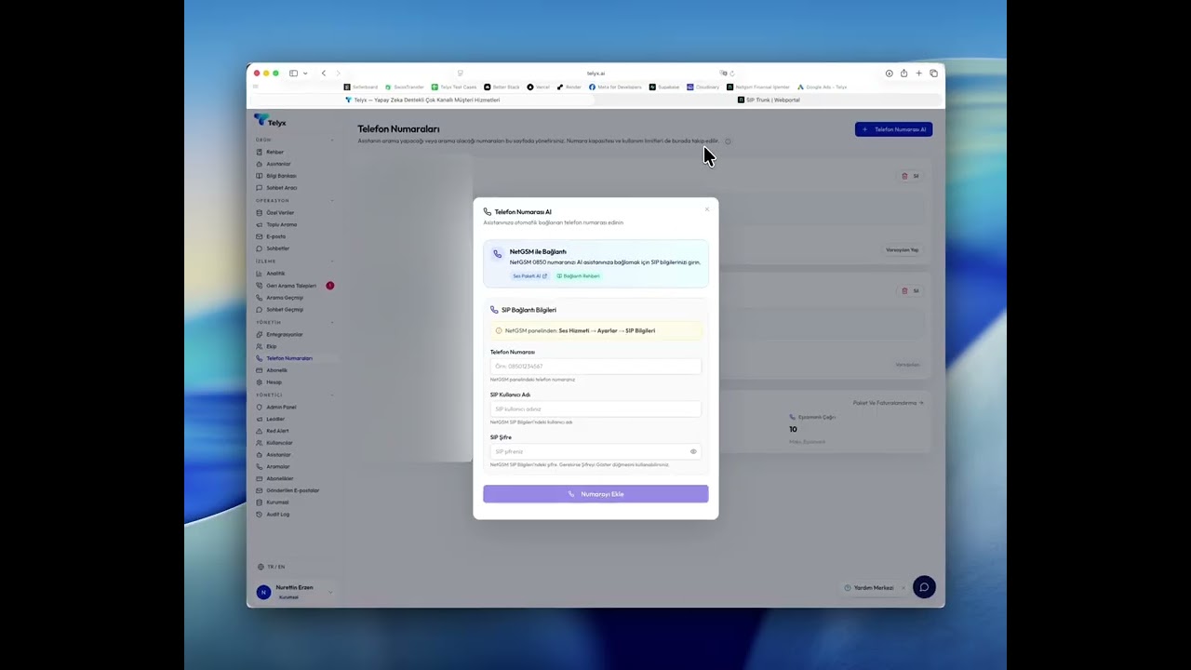Screen dimensions: 1191x670
Task: Open Bilgi Bankası in the sidebar
Action: (281, 176)
